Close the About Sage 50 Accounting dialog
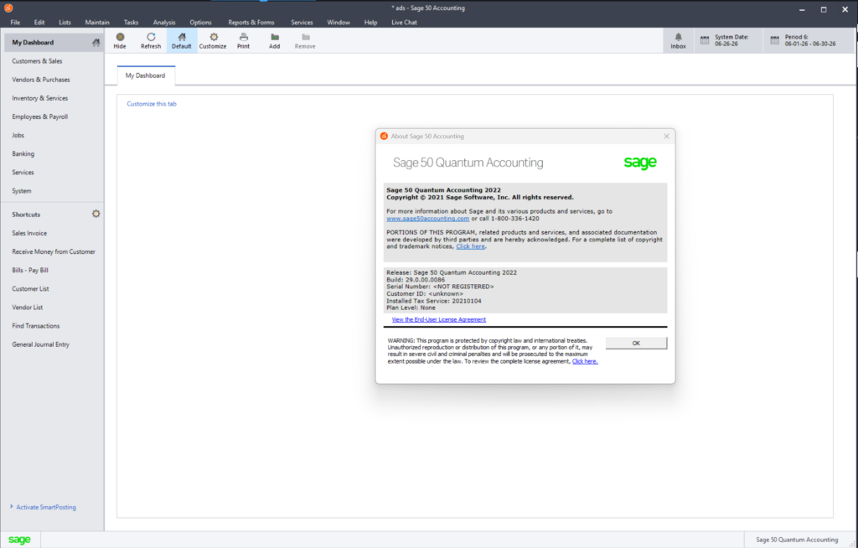The height and width of the screenshot is (548, 858). tap(666, 137)
